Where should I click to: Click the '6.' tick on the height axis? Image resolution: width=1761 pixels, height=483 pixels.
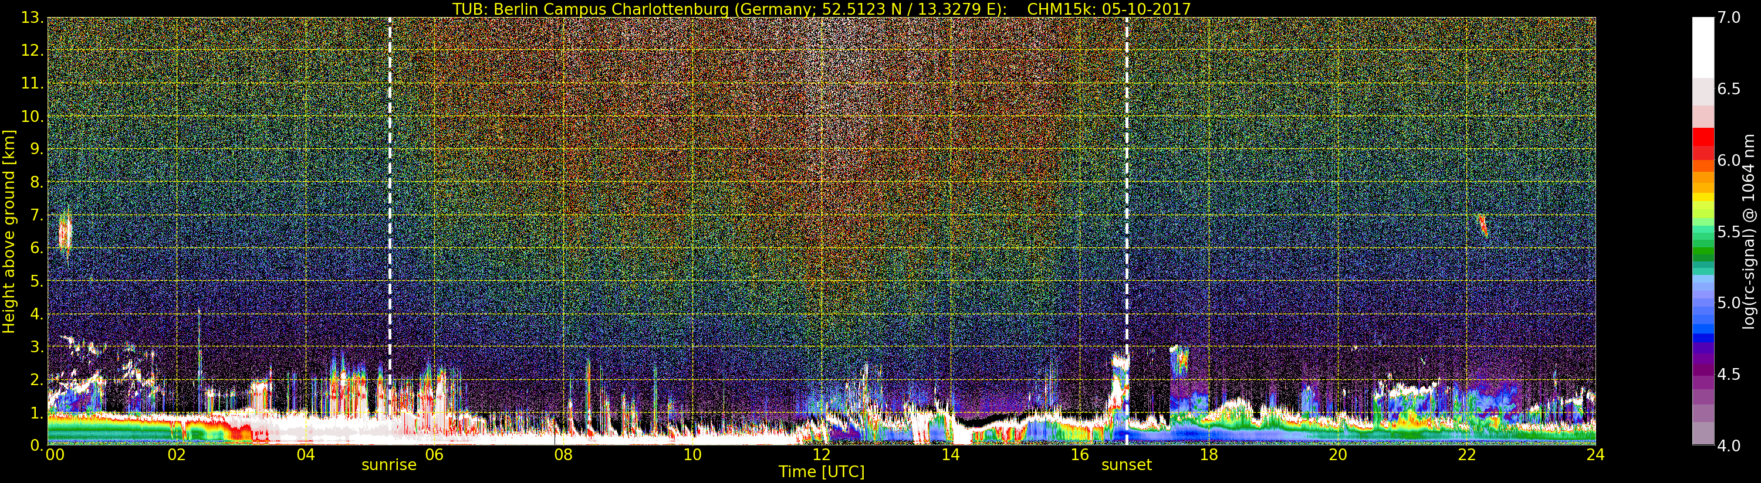[37, 249]
